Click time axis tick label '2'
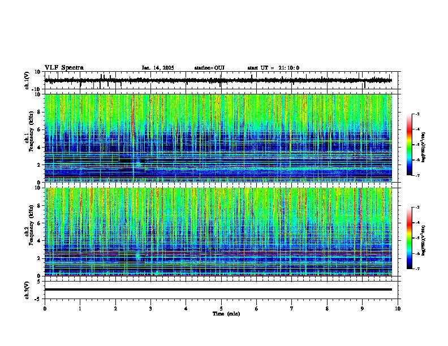The width and height of the screenshot is (448, 346). (115, 309)
